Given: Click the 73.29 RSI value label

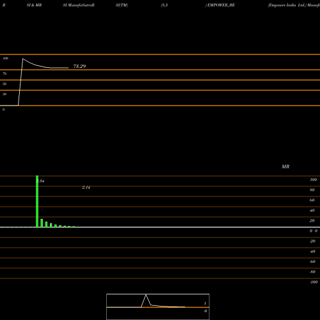Looking at the screenshot, I should point(79,66).
